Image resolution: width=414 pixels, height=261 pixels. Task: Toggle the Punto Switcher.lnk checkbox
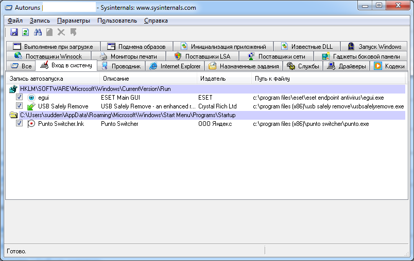point(19,124)
